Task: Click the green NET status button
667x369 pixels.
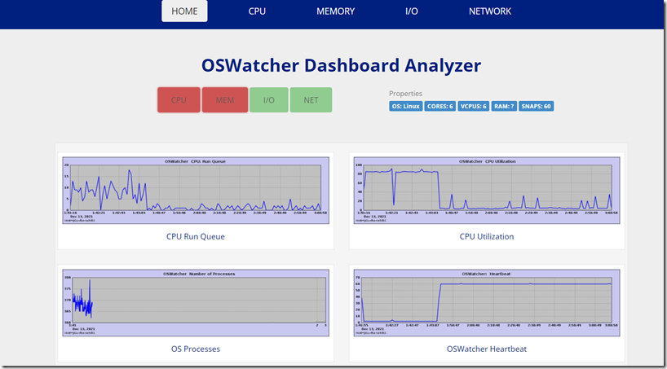Action: point(311,100)
